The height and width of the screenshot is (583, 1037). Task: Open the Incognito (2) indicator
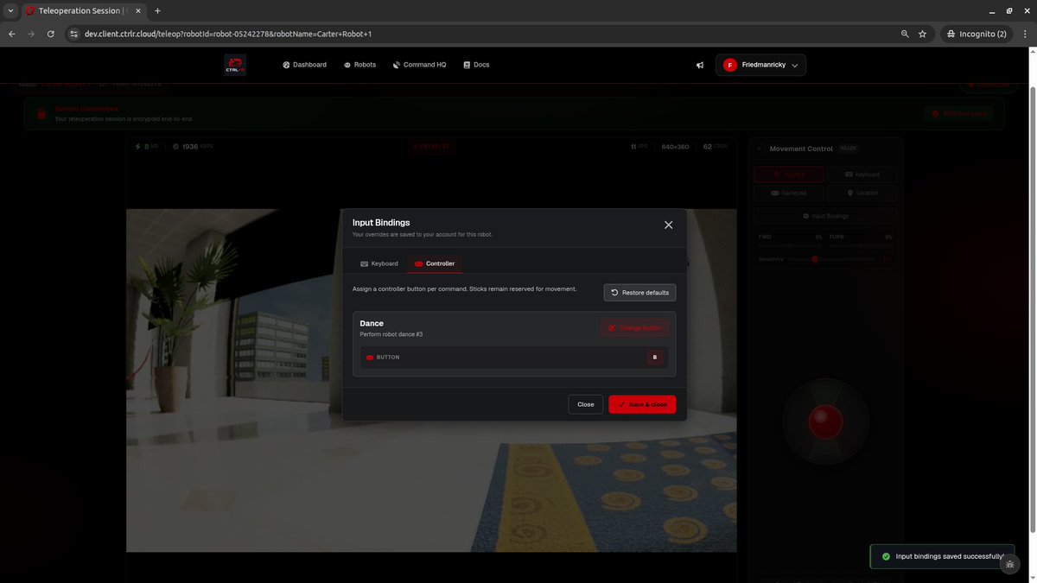976,34
